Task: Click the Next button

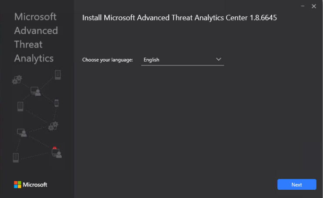Action: pyautogui.click(x=296, y=185)
